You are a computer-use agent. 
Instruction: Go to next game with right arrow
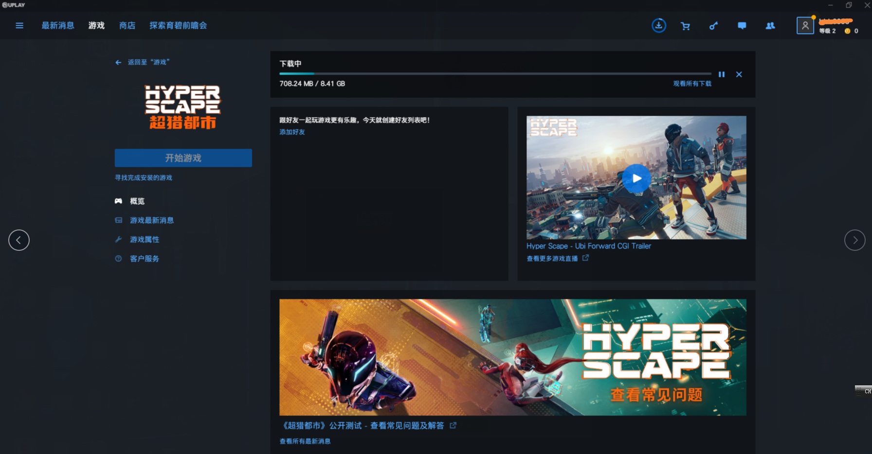point(855,240)
